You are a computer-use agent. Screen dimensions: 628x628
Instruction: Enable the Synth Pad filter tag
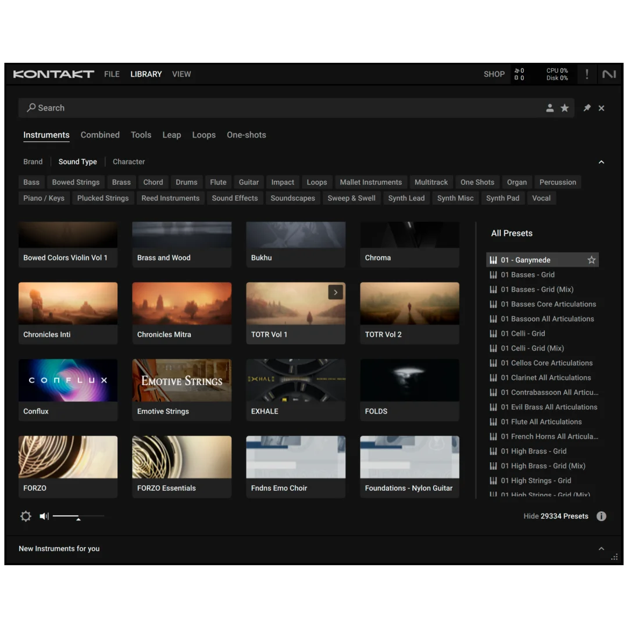click(x=502, y=198)
